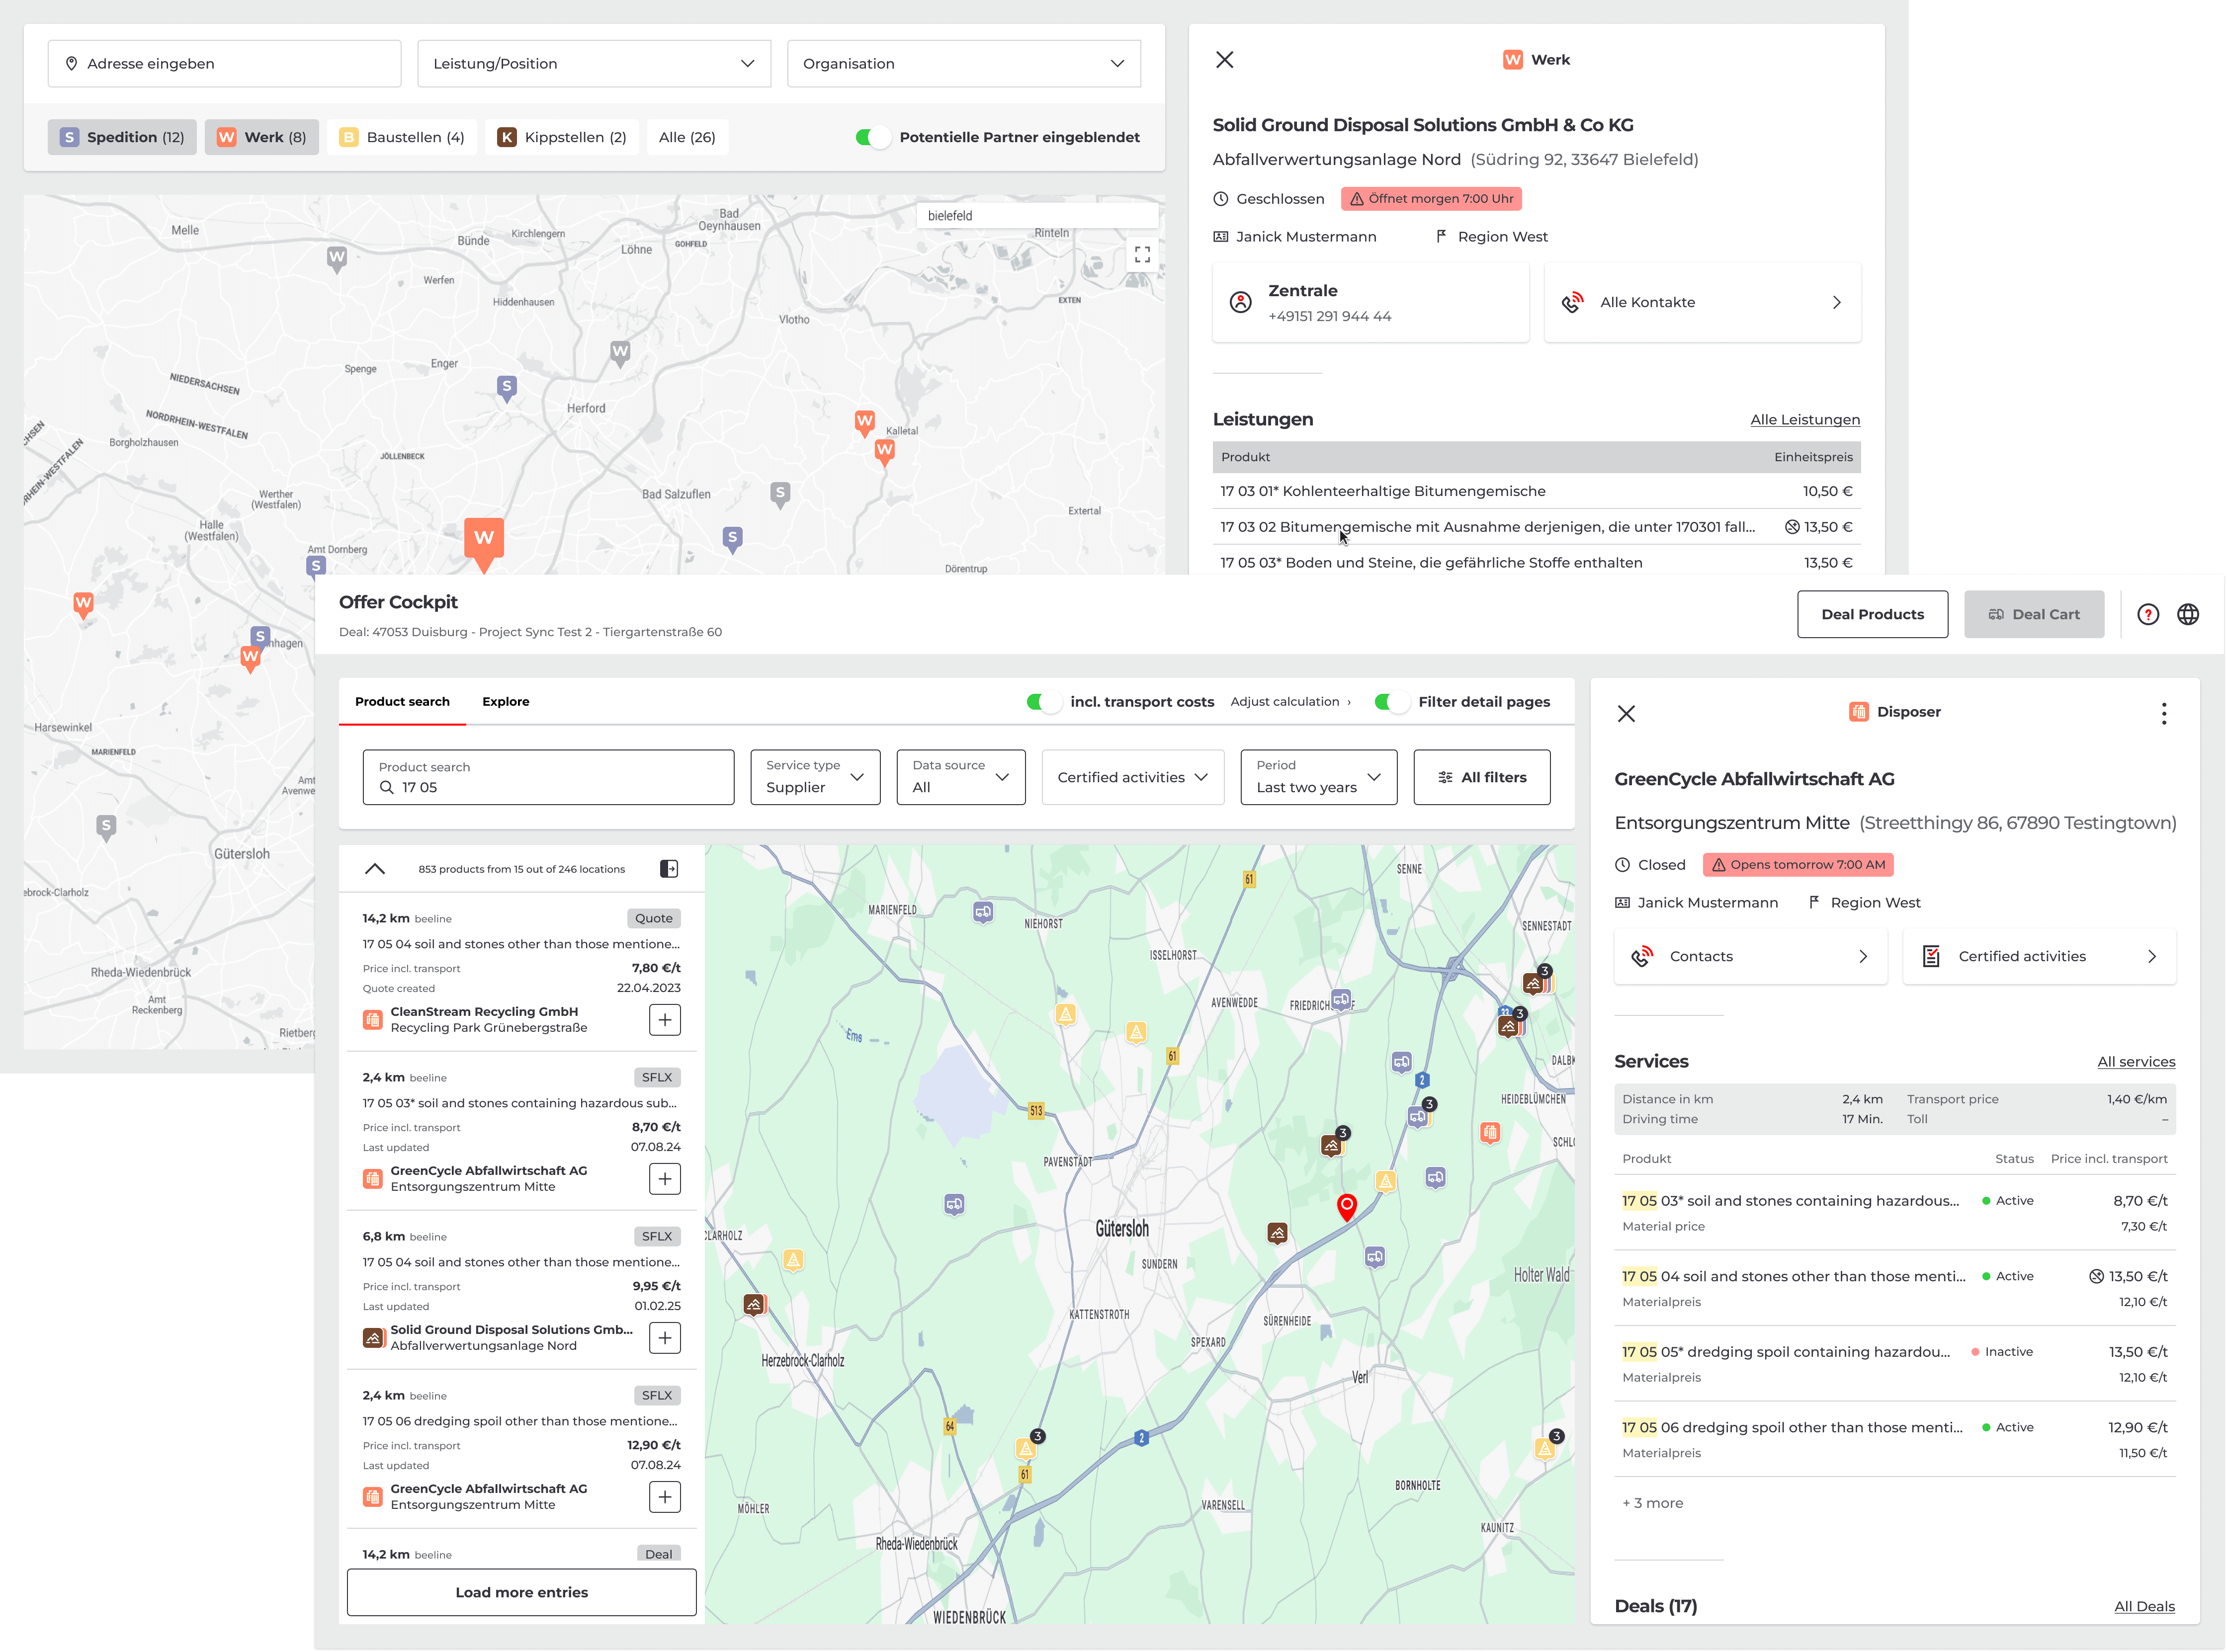Click the red location pin on map

coord(1347,1206)
